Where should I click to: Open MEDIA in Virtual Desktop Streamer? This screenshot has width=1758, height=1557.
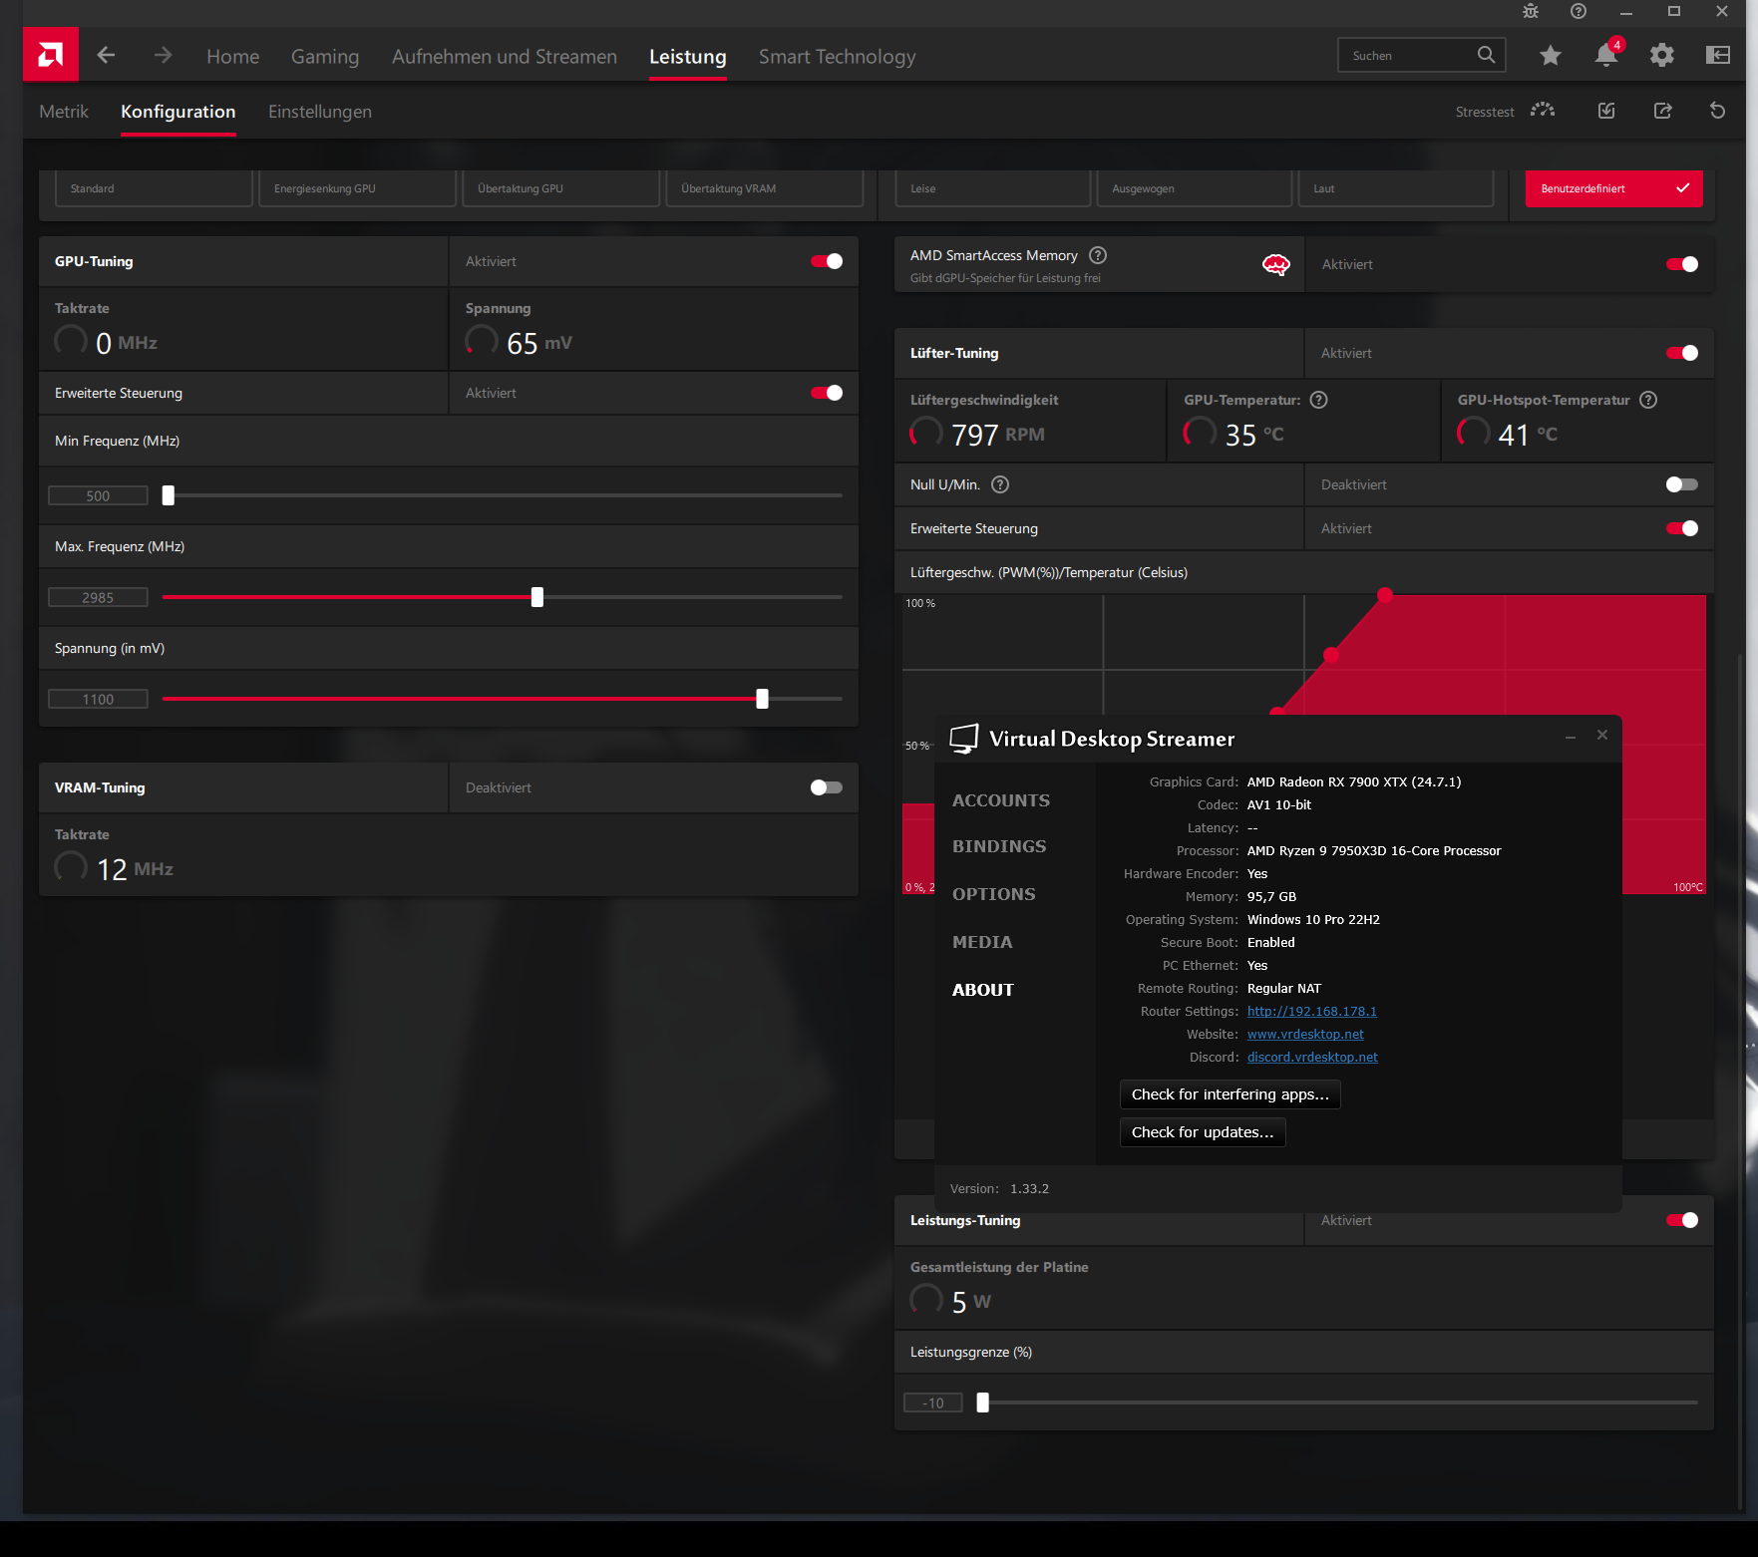pos(982,942)
